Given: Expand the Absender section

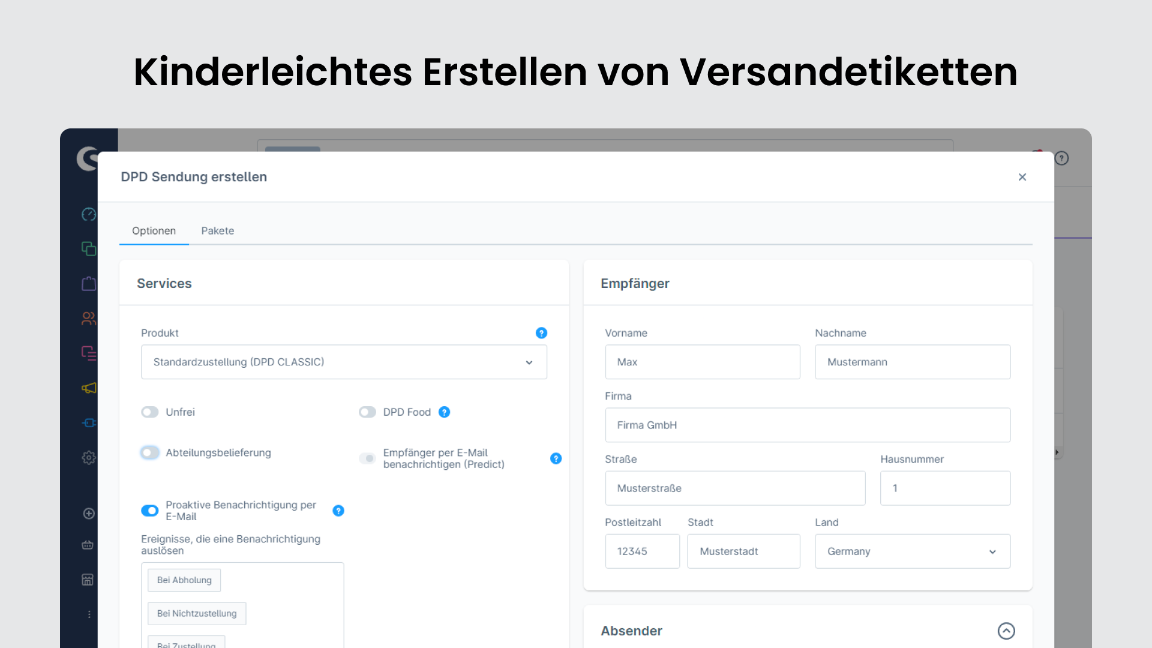Looking at the screenshot, I should pos(1006,631).
